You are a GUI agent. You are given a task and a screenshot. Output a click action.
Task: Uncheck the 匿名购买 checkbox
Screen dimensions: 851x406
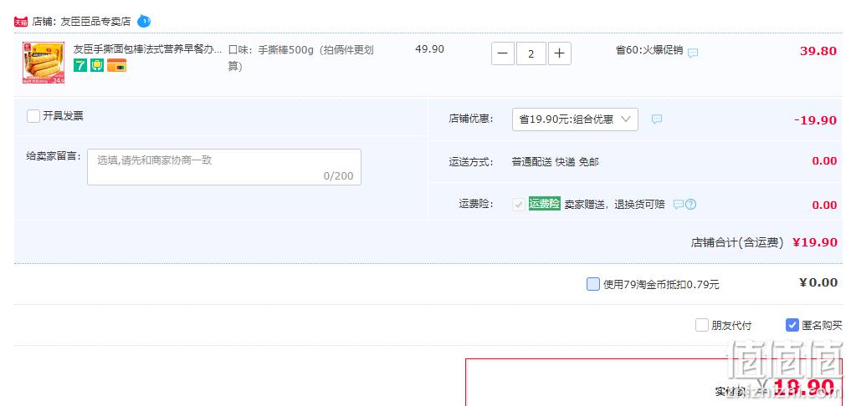coord(792,325)
